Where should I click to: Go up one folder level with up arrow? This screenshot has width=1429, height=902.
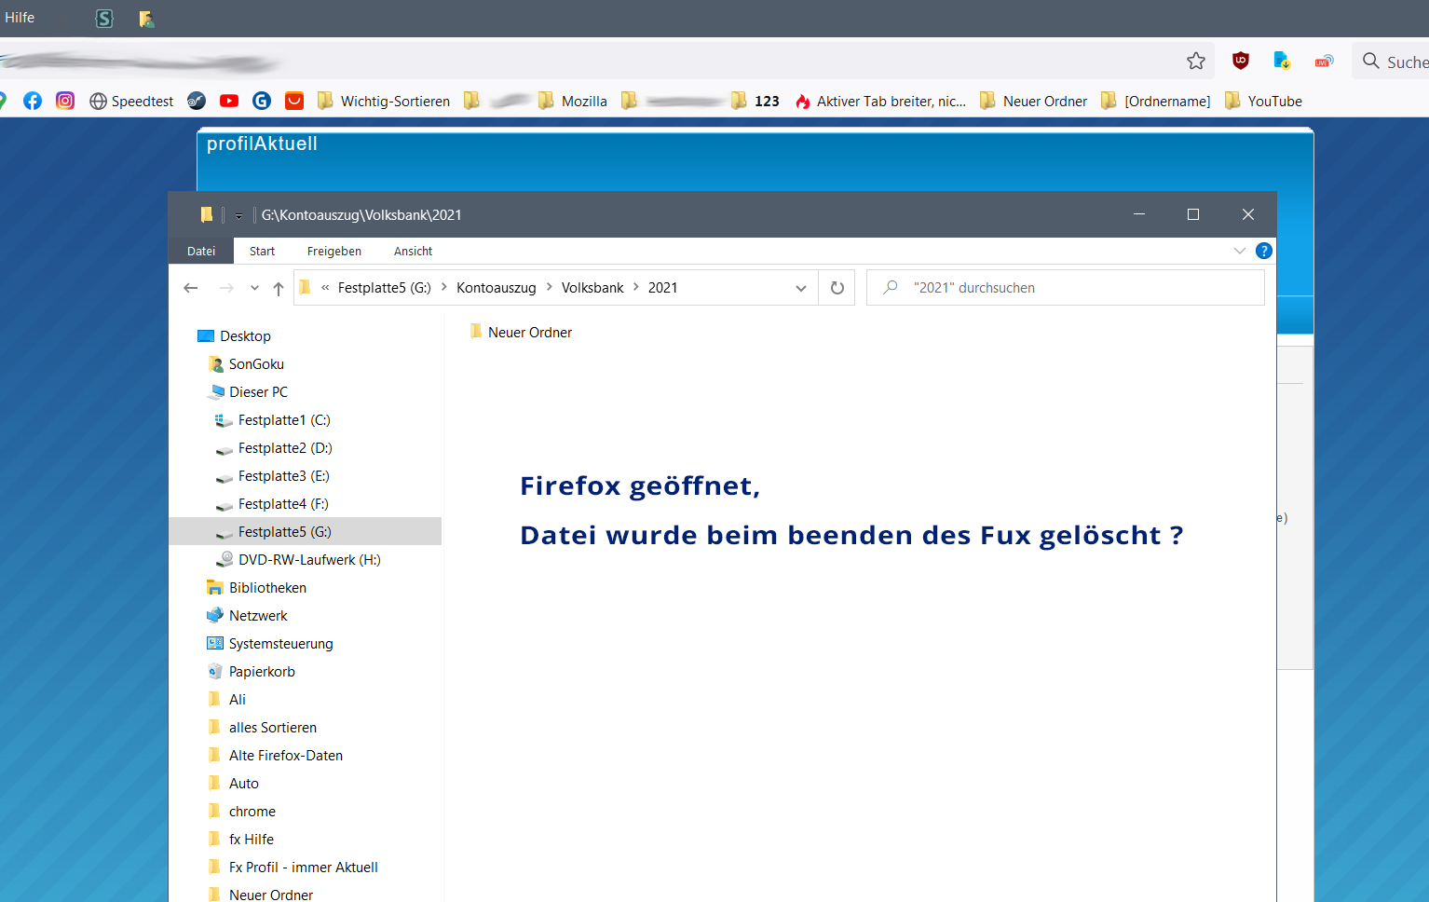click(x=278, y=288)
